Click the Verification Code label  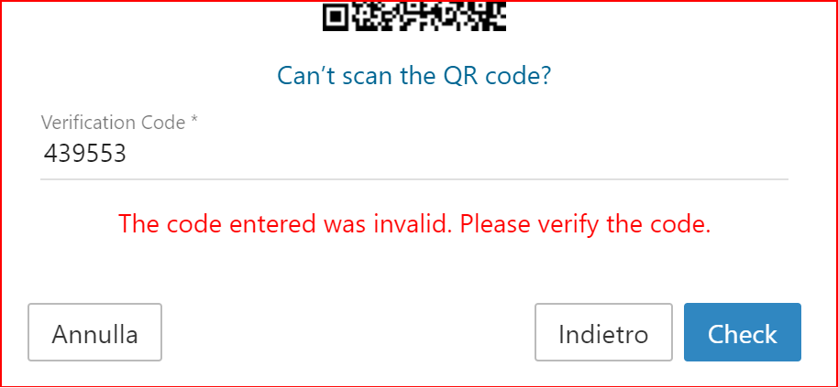coord(118,123)
